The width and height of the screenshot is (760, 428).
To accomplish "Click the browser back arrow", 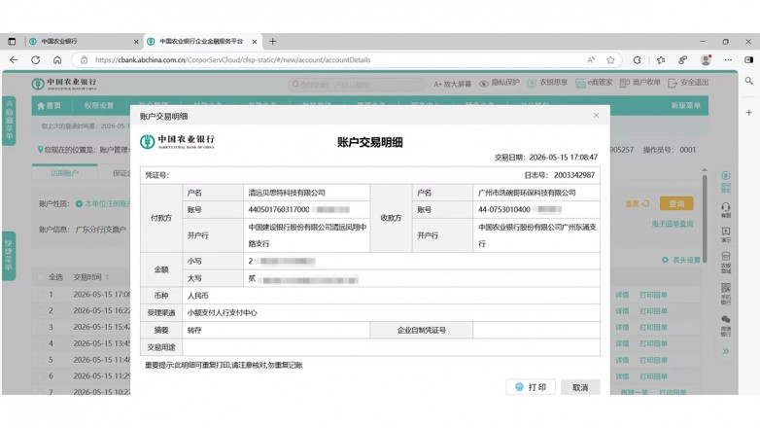I will [x=14, y=59].
